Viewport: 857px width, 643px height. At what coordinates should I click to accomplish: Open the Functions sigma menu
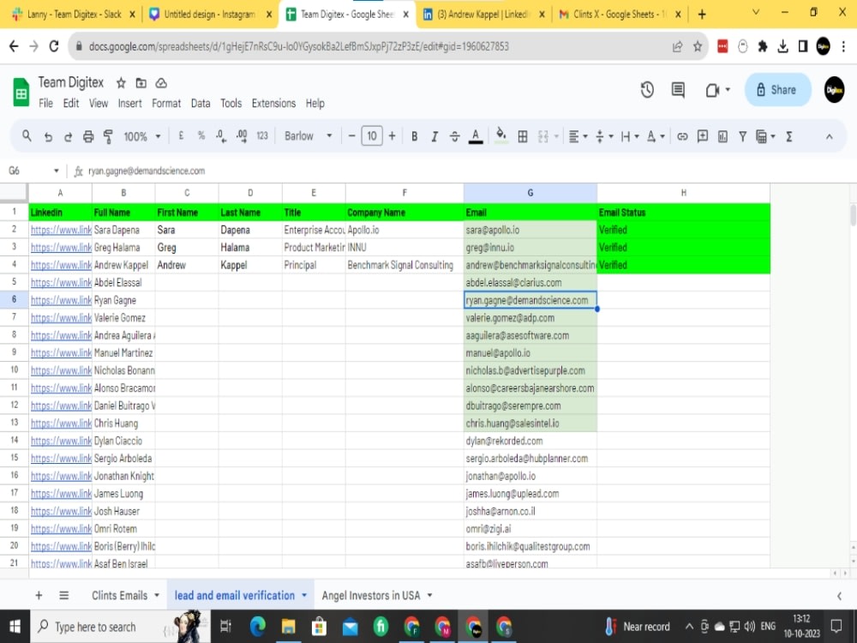click(789, 136)
